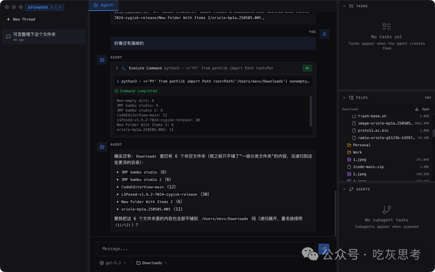
Task: Click the Downloads path label above the file list
Action: [x=350, y=109]
